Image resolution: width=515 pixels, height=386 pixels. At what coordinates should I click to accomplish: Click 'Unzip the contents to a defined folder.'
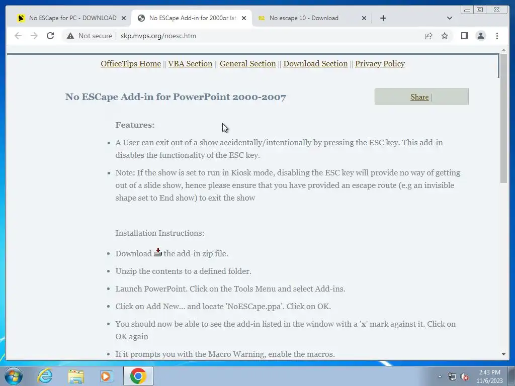183,271
